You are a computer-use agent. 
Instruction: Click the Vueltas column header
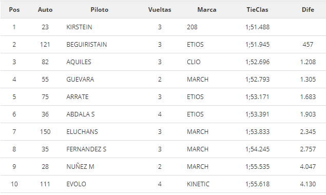pos(160,10)
